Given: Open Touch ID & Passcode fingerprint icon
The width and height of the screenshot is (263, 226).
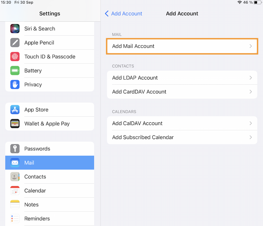Looking at the screenshot, I should (15, 57).
